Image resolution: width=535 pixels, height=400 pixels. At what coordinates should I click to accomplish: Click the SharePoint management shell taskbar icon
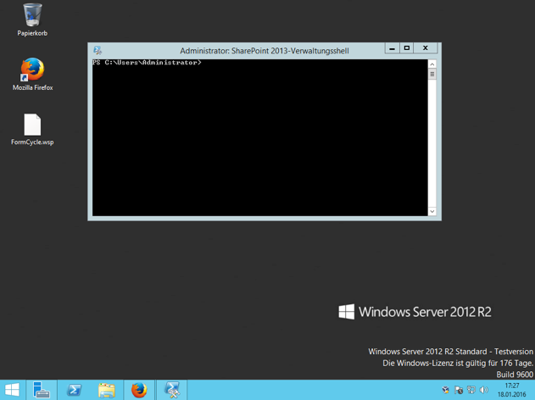pos(172,390)
